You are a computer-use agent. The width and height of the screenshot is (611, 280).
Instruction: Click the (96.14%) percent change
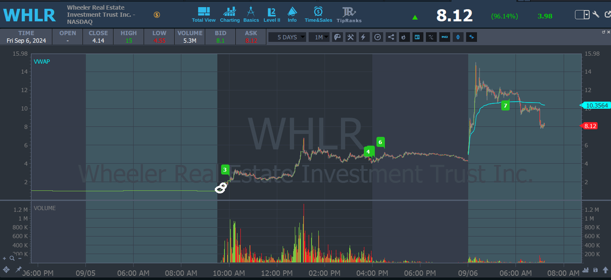click(504, 16)
